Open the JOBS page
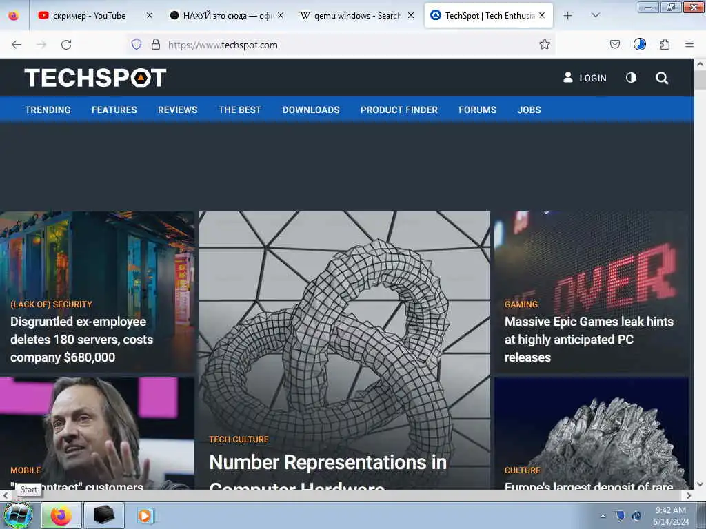The width and height of the screenshot is (706, 529). (529, 110)
